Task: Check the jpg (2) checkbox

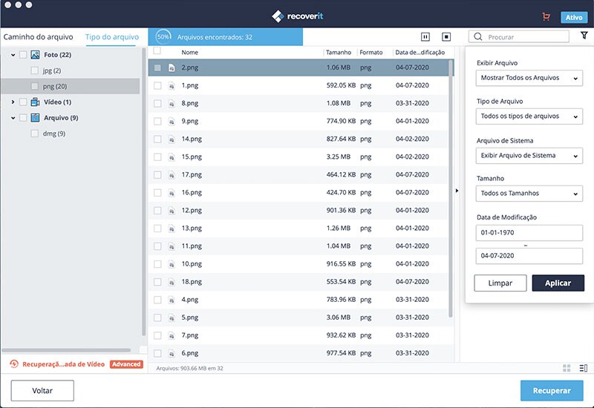Action: click(34, 70)
